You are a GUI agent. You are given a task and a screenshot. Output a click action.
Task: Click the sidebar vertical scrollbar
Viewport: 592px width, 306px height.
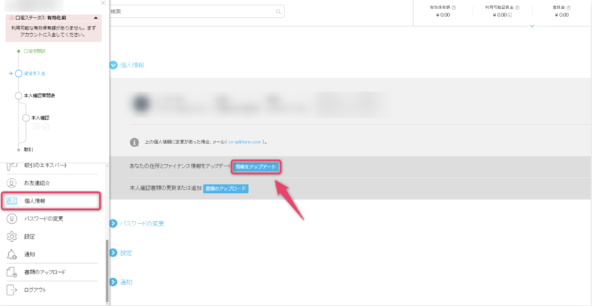[x=107, y=271]
